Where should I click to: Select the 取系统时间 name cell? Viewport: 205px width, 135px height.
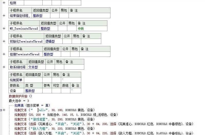(18, 67)
